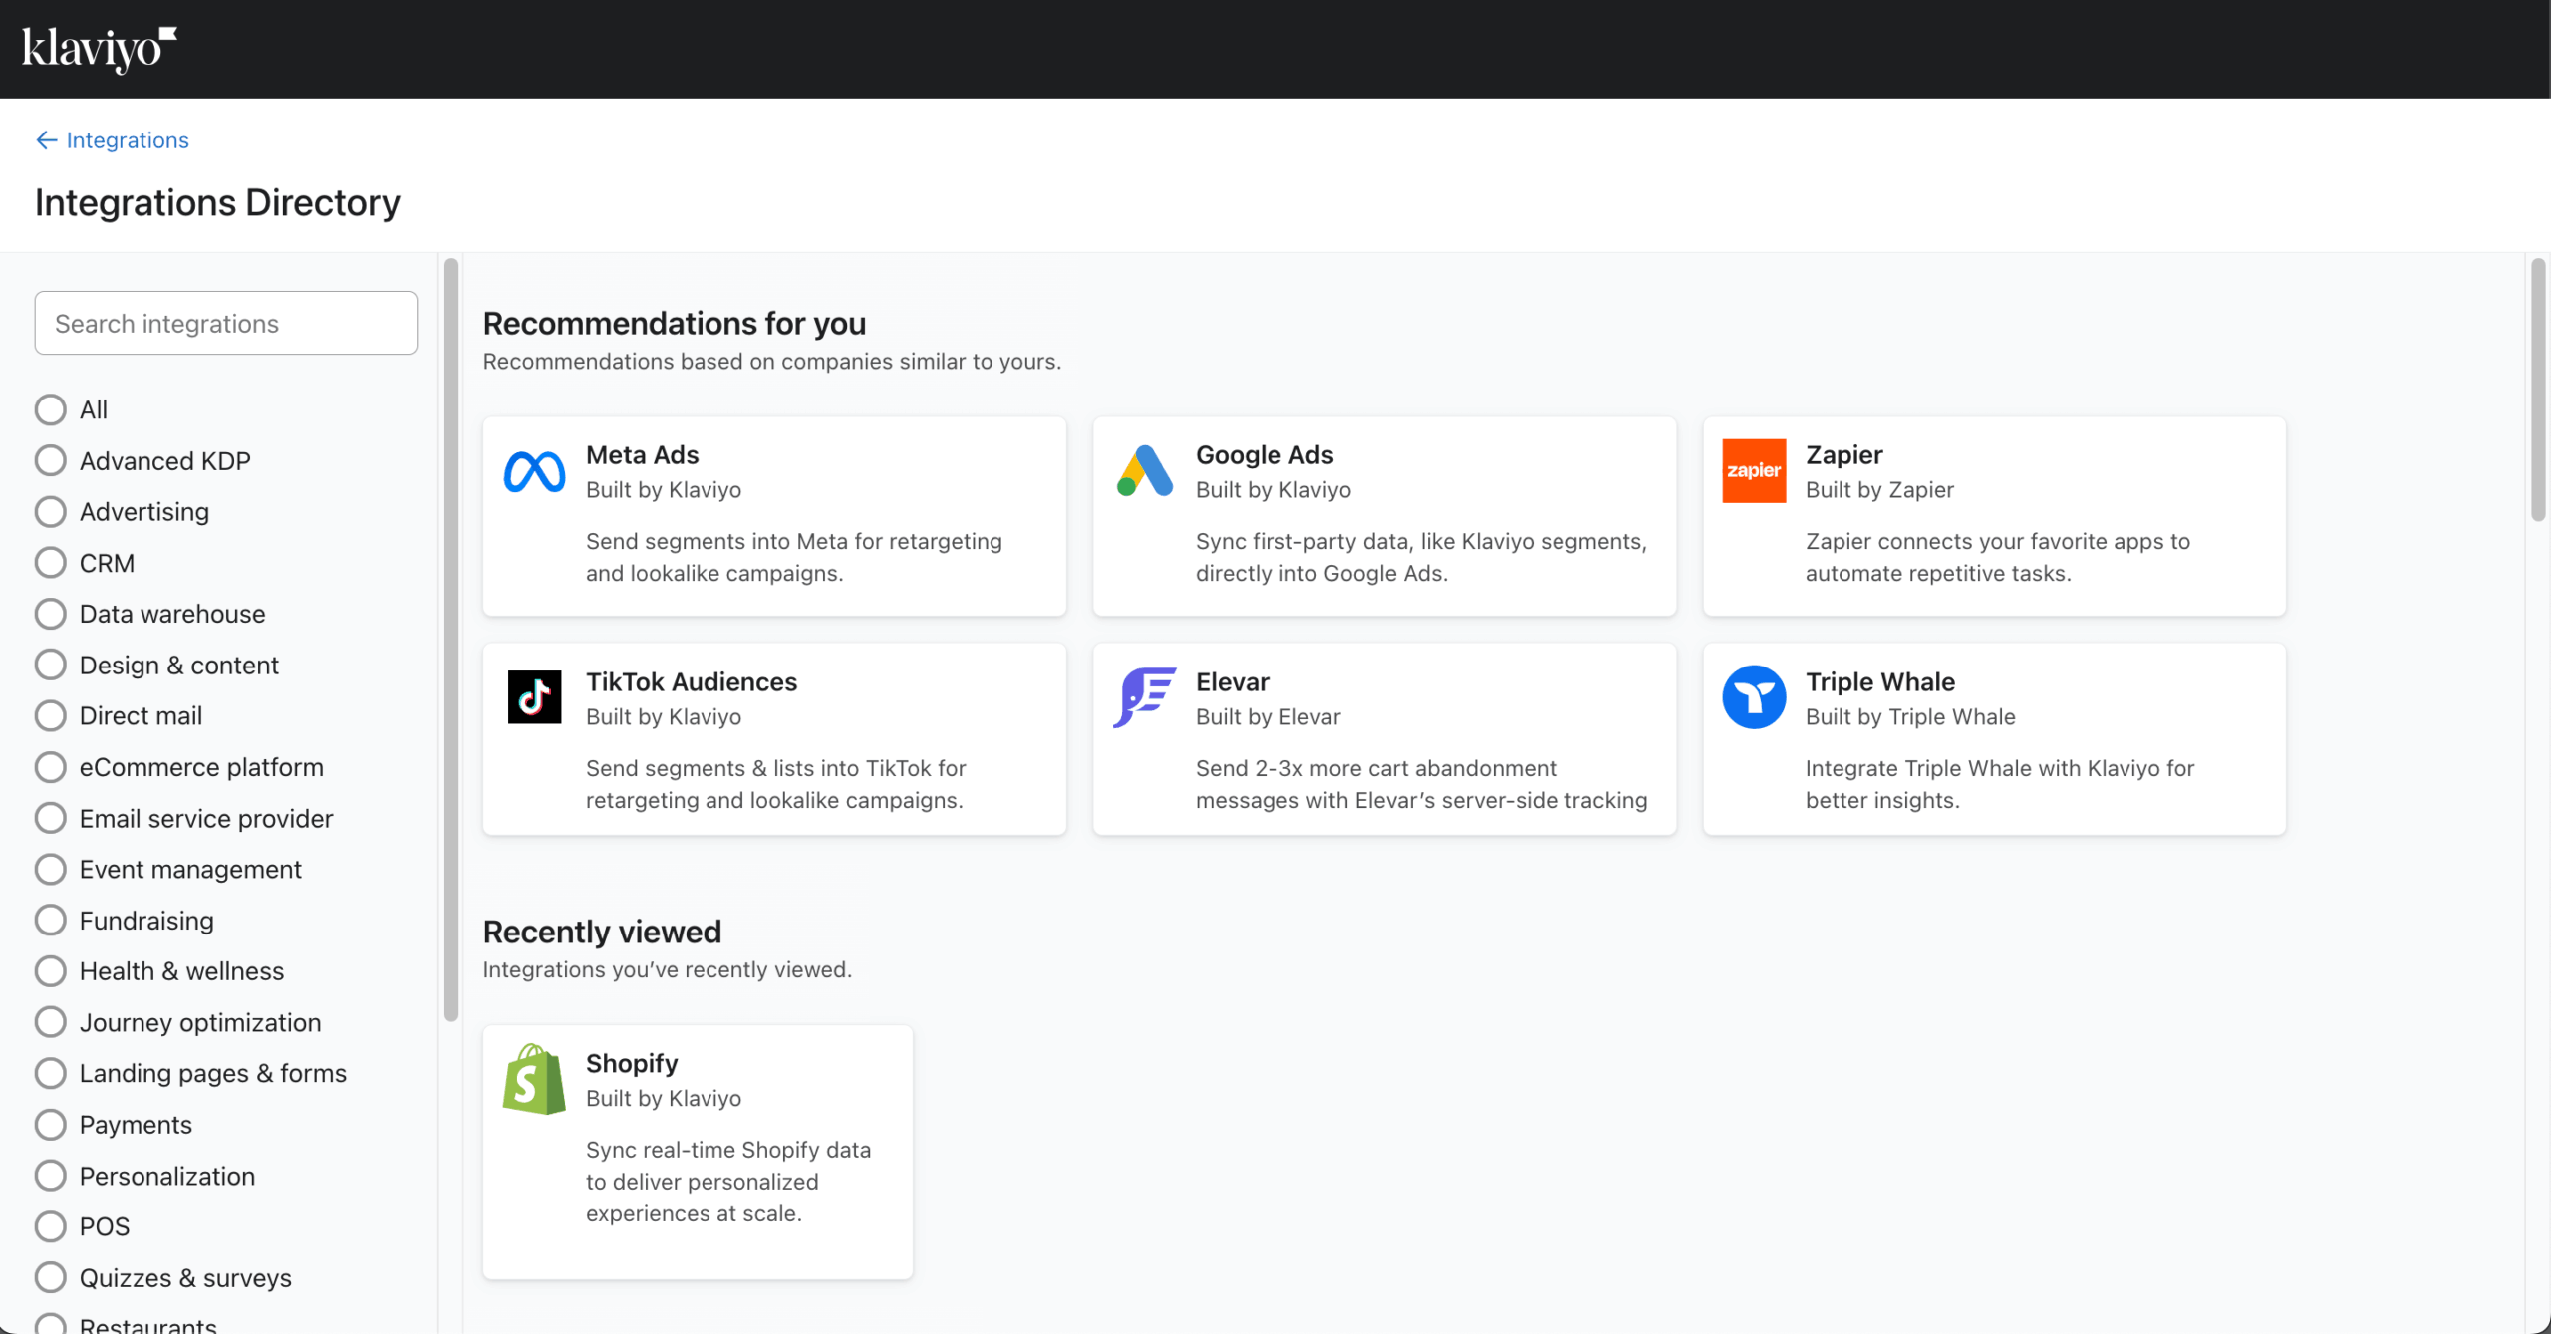Select the CRM category radio button
2551x1334 pixels.
point(51,563)
